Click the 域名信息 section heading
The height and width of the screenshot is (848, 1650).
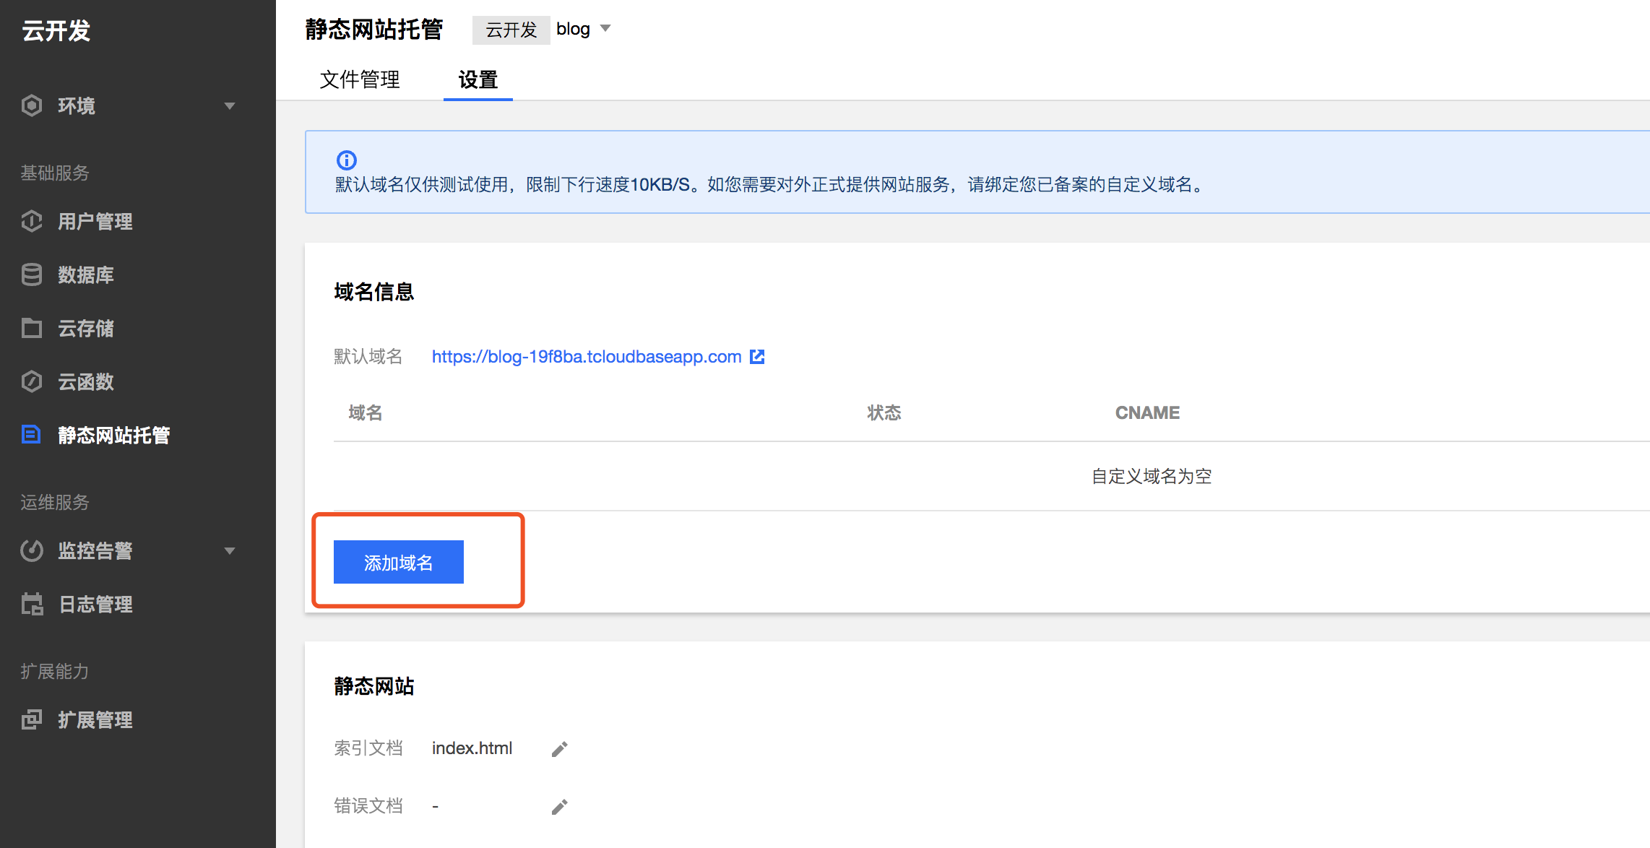(x=374, y=292)
